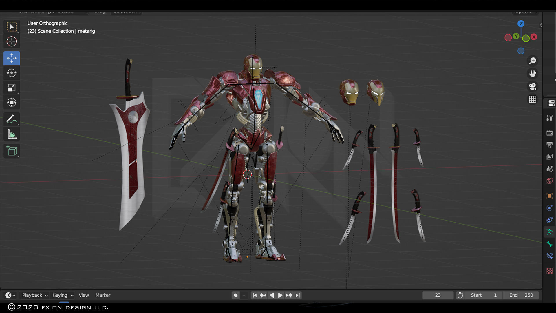
Task: Jump to the end frame
Action: coord(297,295)
